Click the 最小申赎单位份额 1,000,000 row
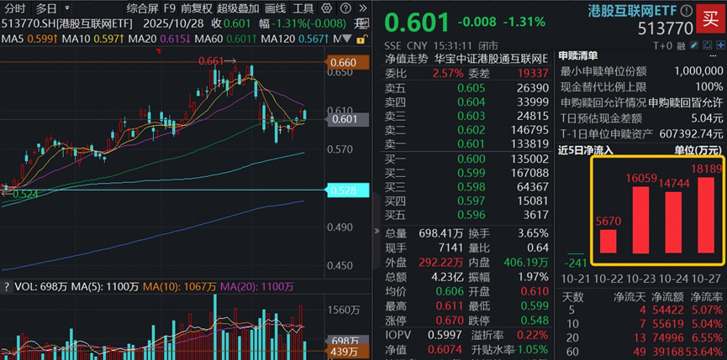Screen dimensions: 727x360 (641, 71)
